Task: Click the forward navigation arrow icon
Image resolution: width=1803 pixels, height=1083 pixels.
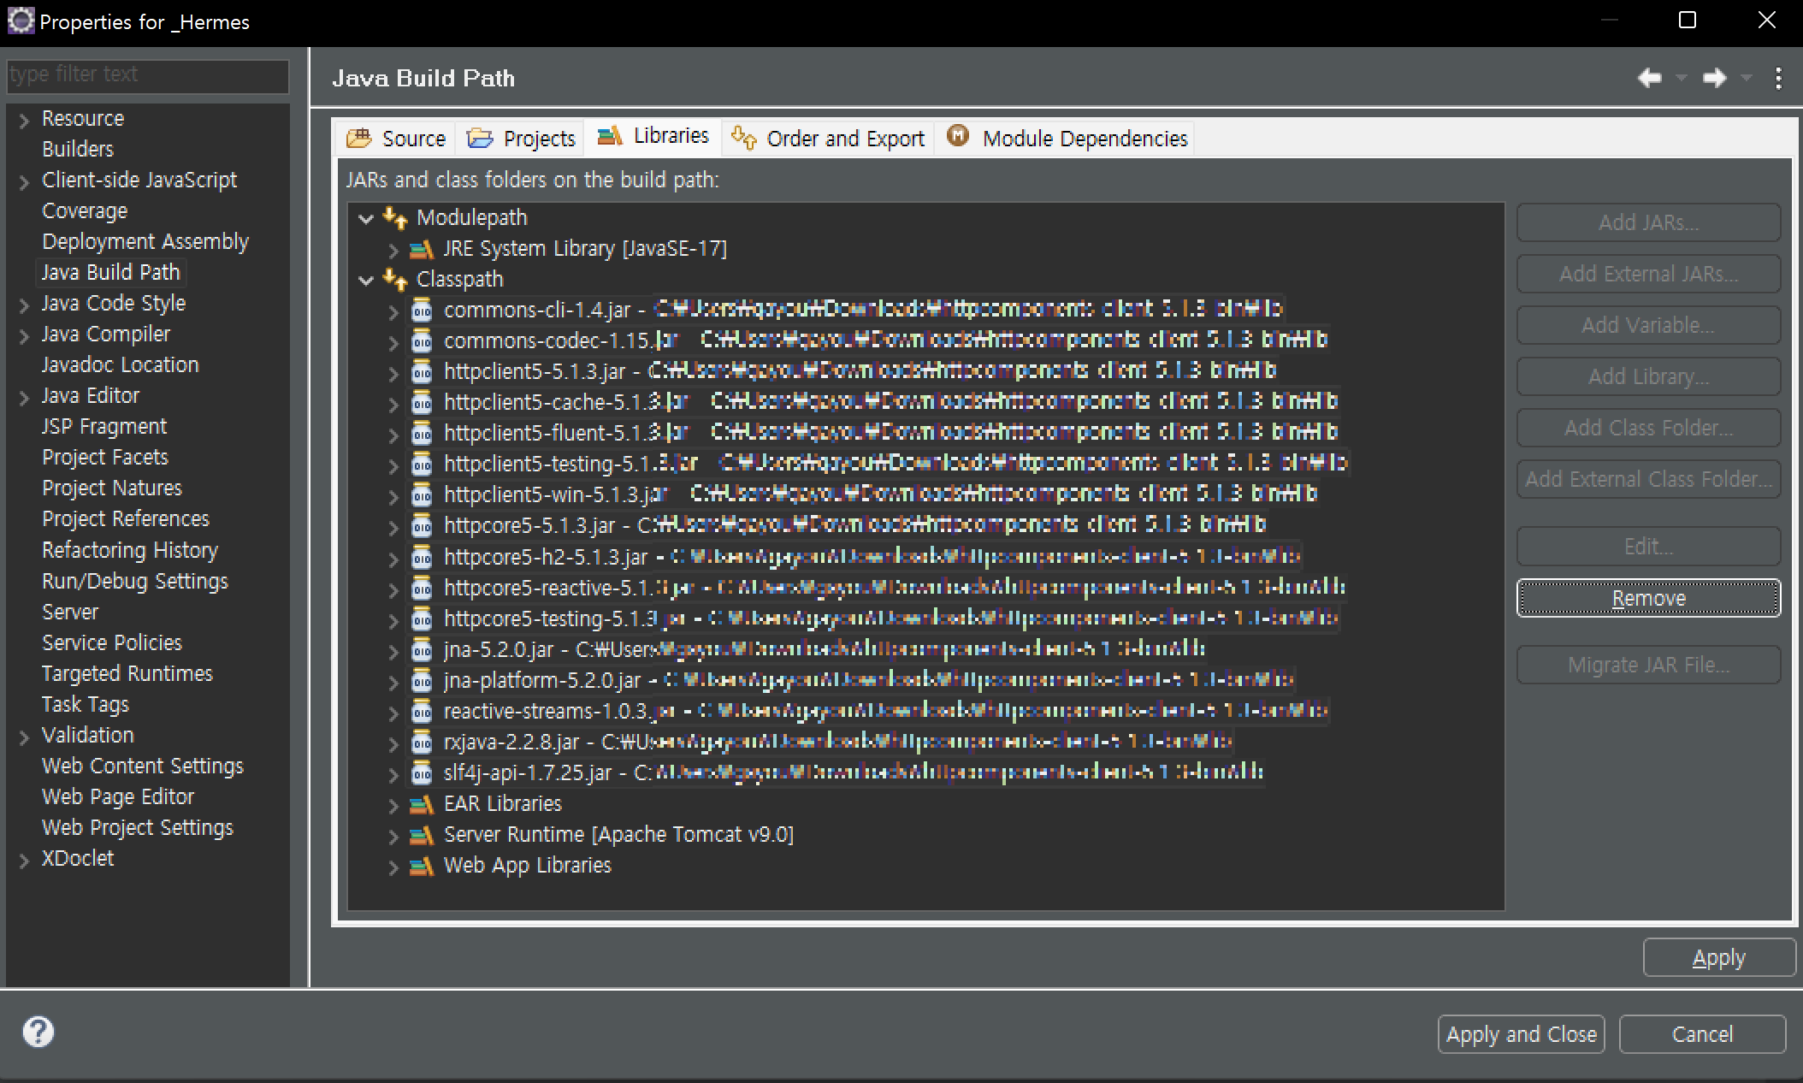Action: click(1714, 78)
